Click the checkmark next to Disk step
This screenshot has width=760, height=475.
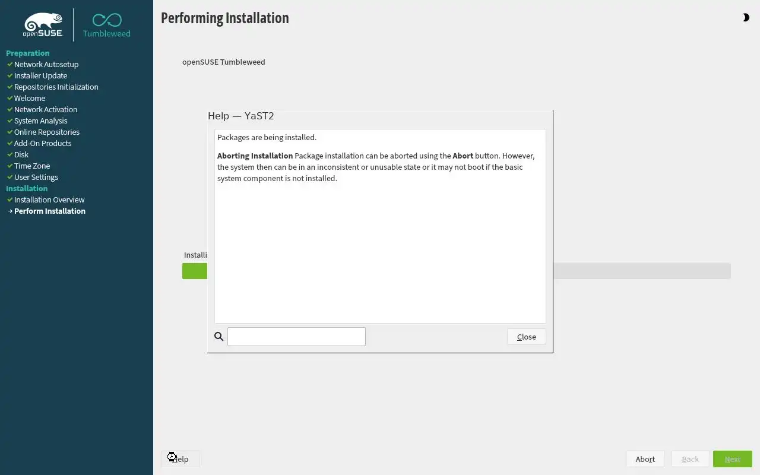coord(10,154)
